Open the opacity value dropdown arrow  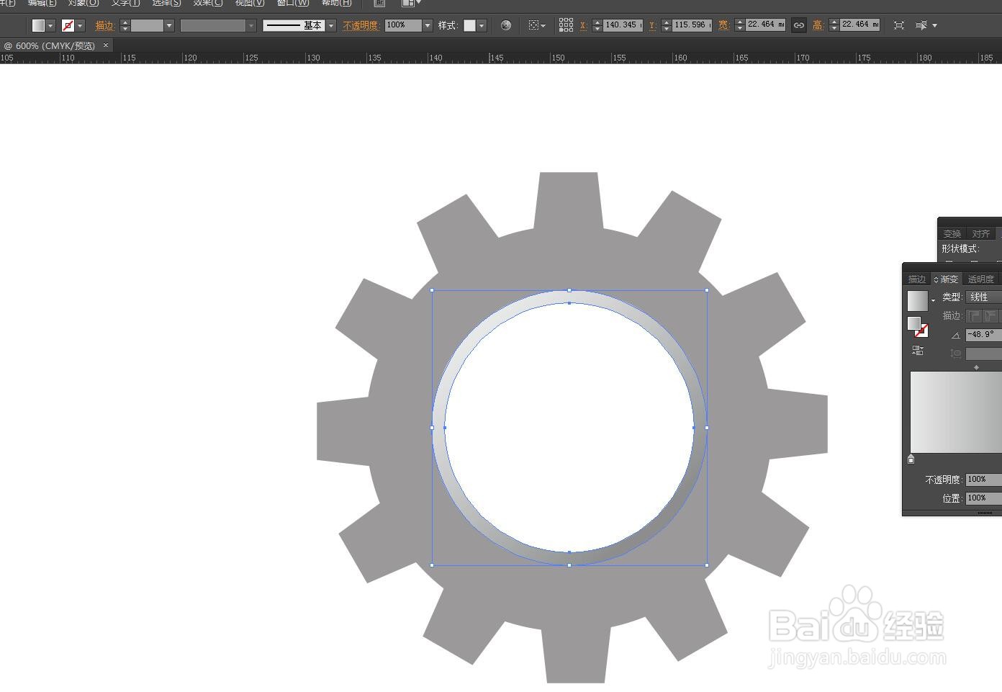428,25
